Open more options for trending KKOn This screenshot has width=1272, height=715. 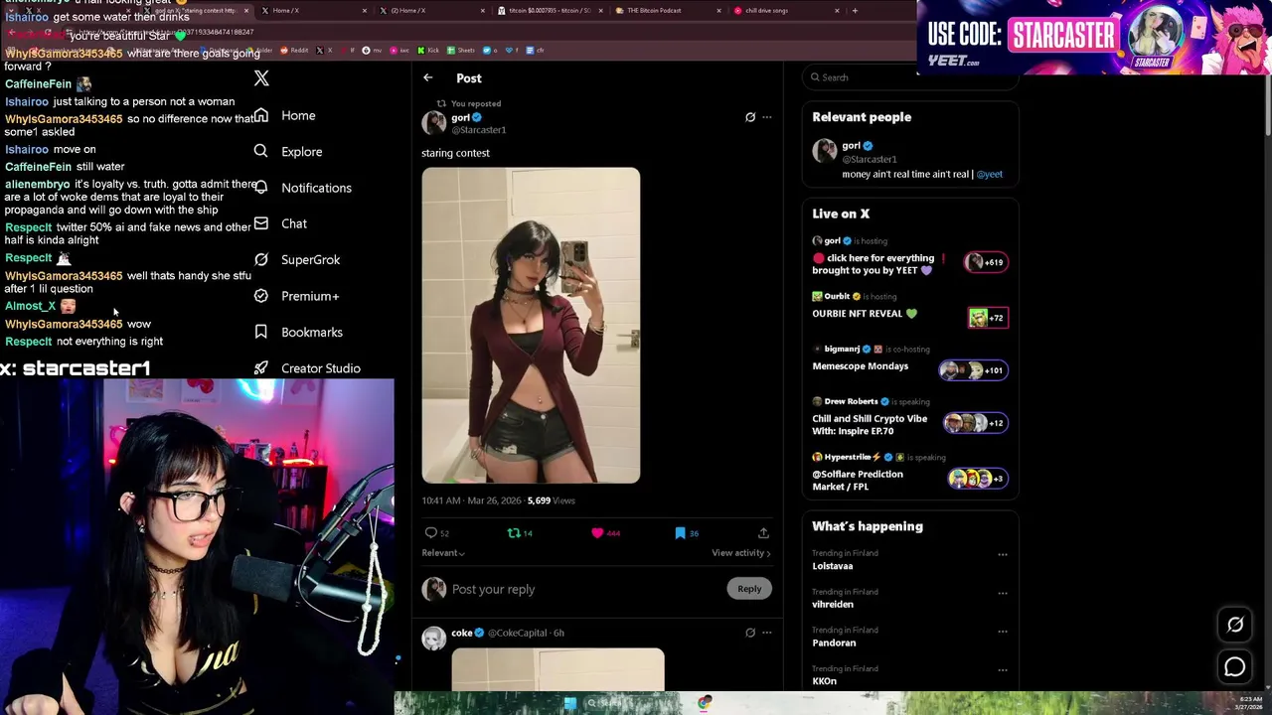(1003, 670)
